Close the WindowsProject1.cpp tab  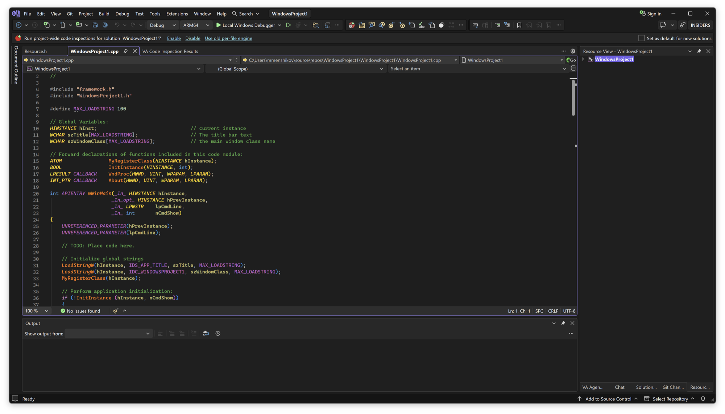tap(134, 51)
